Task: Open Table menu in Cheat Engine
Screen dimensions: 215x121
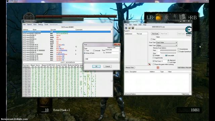Action: [135, 25]
